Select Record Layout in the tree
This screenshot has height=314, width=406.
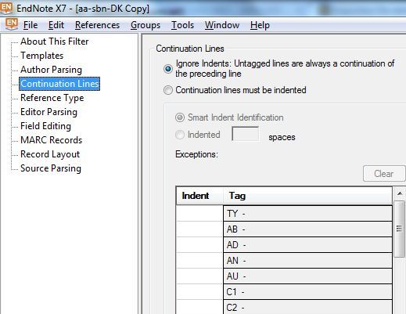coord(50,154)
